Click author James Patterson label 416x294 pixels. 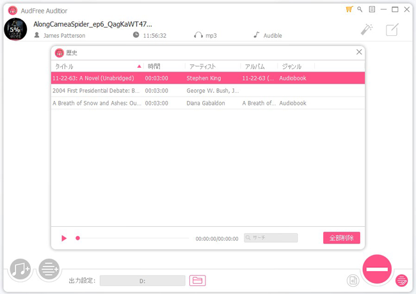coord(65,36)
